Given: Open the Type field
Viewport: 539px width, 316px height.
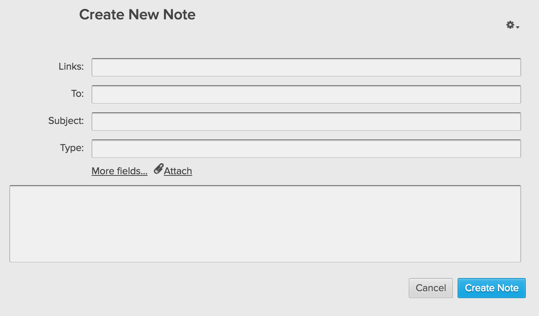Looking at the screenshot, I should coord(306,149).
